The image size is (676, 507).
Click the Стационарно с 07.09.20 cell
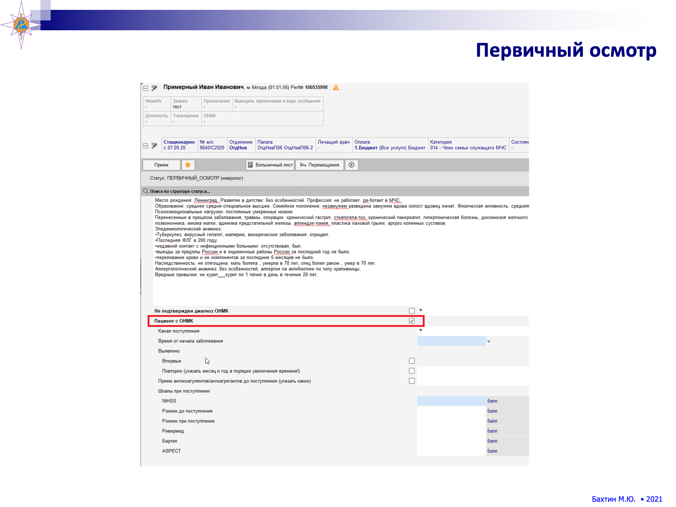pos(179,145)
